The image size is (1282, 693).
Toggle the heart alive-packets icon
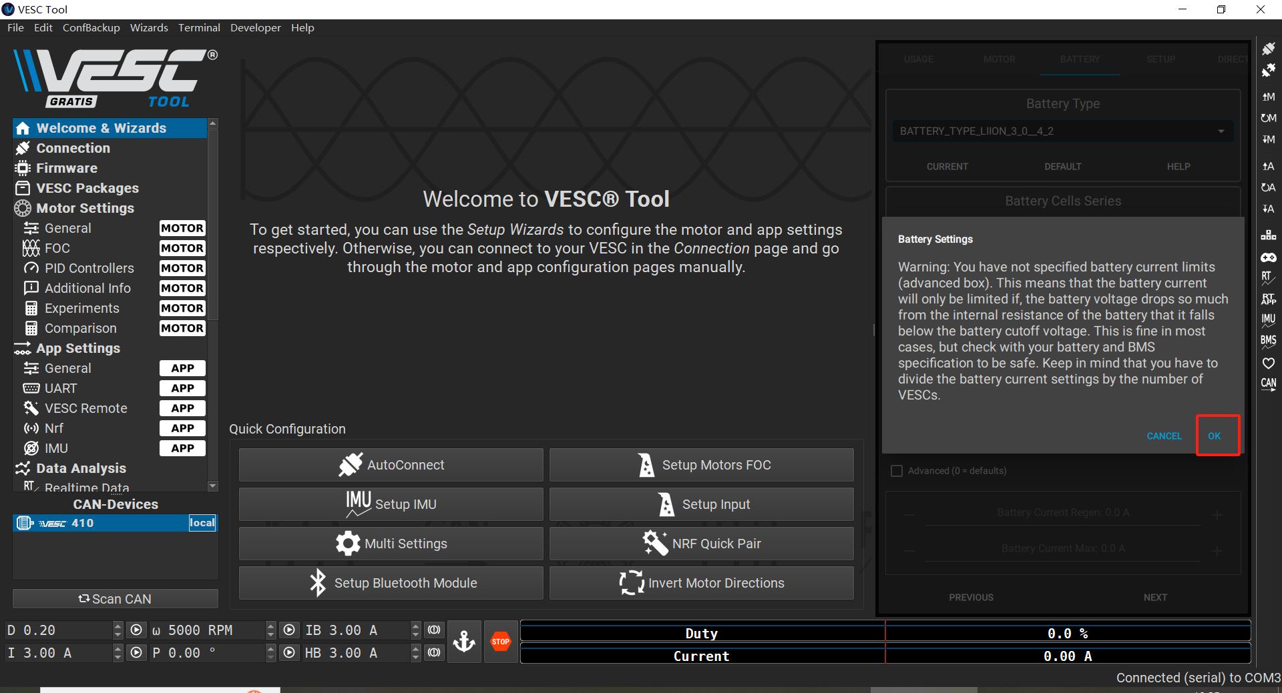(1268, 363)
